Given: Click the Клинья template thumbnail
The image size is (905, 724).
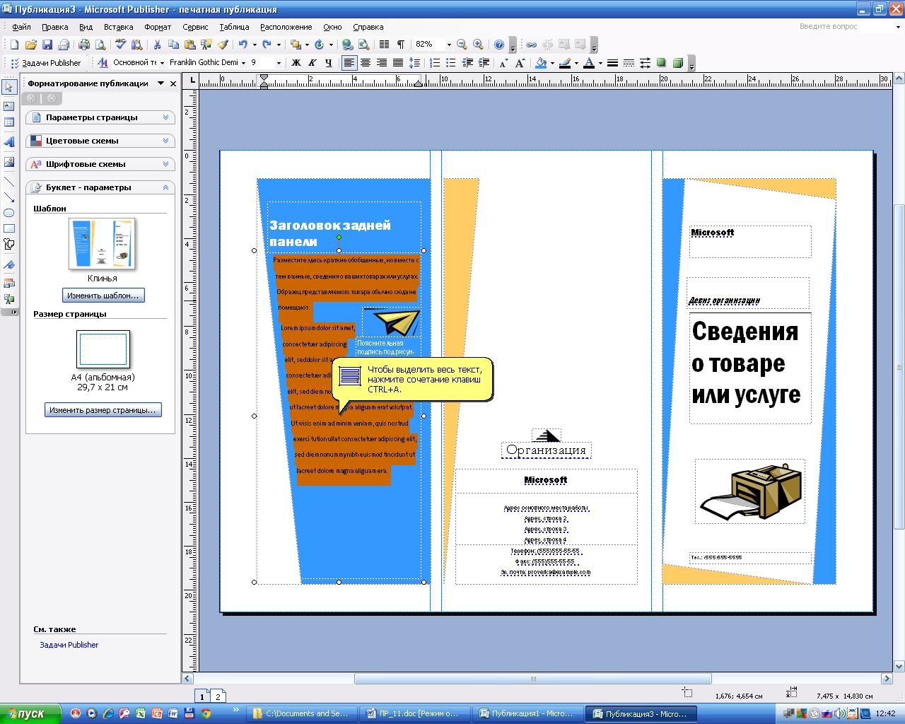Looking at the screenshot, I should (103, 244).
